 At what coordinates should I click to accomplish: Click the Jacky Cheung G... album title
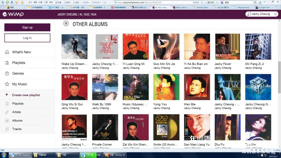[258, 104]
